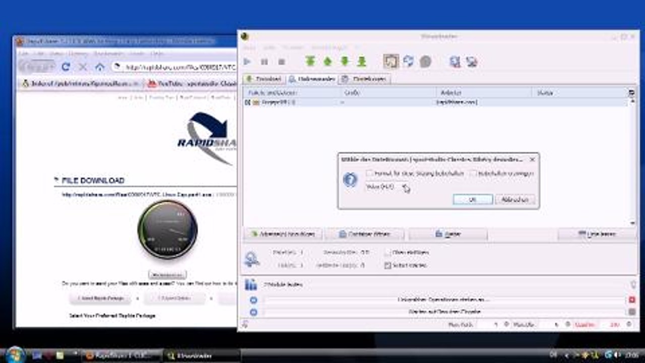The height and width of the screenshot is (363, 645).
Task: Click the last monitor icon in JDownloader toolbar
Action: click(x=472, y=62)
